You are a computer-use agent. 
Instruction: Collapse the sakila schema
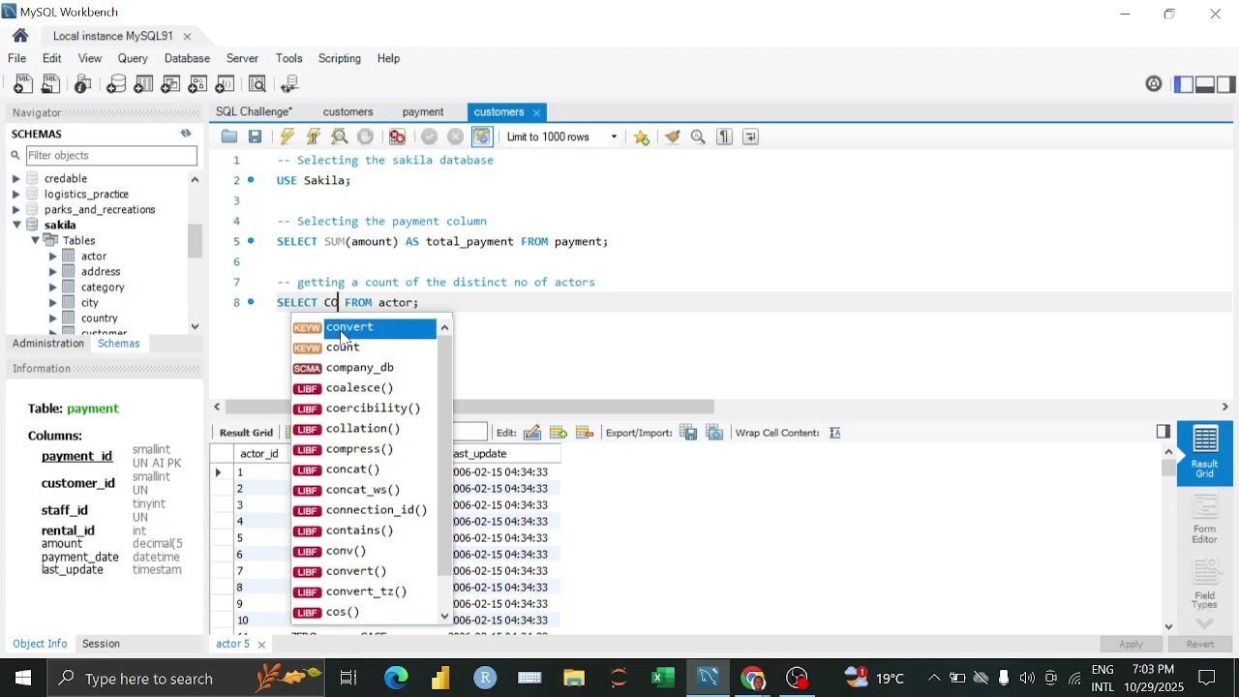[15, 226]
